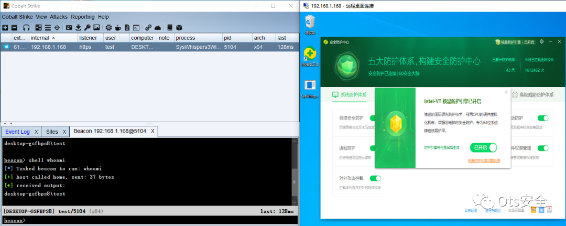Screen dimensions: 566x226
Task: Open Help menu
Action: coord(103,17)
